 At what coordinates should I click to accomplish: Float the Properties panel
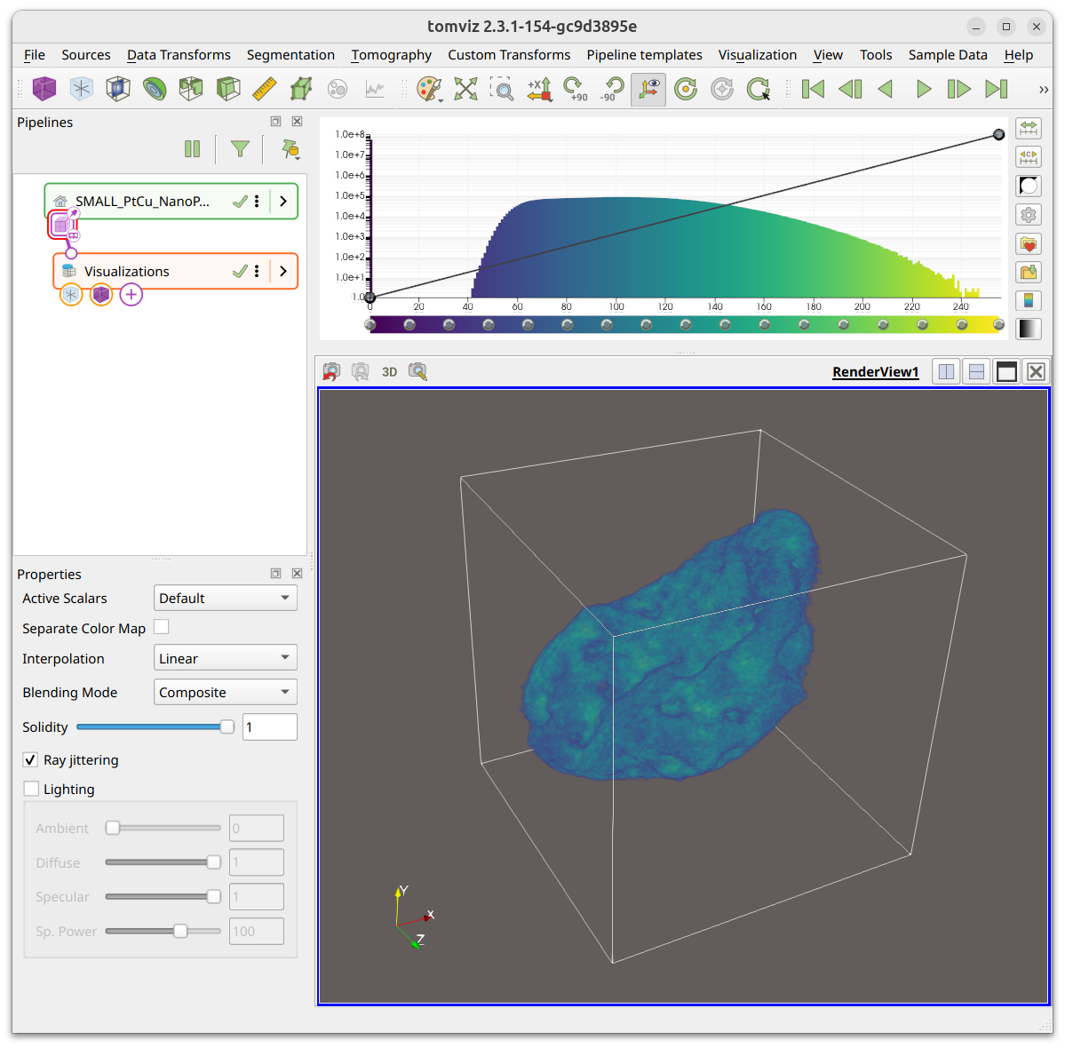coord(275,573)
